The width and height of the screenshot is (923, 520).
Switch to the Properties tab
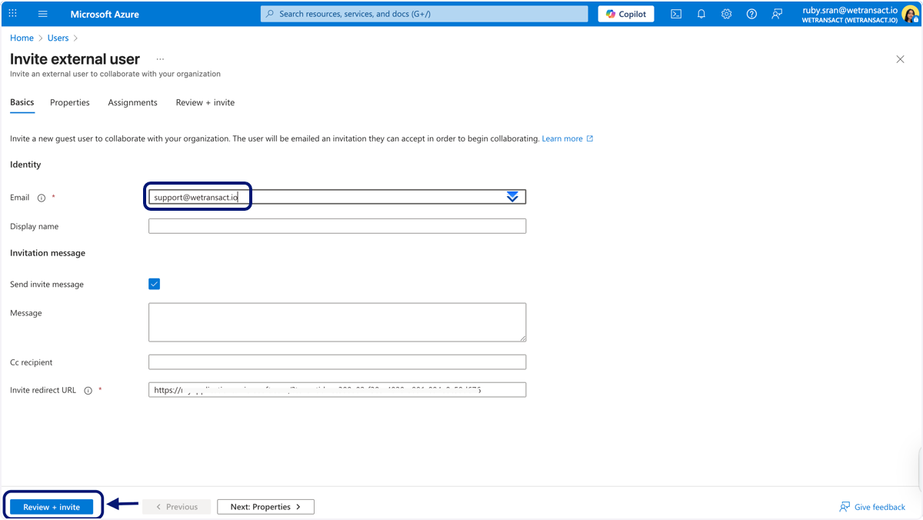click(x=70, y=102)
